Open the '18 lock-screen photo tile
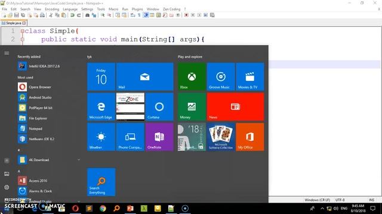The image size is (382, 214). tap(192, 137)
